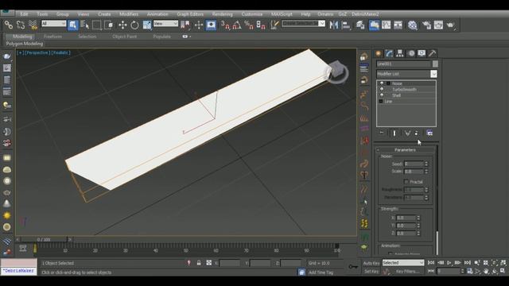Expand the Noise modifier sub-objects
Screen dimensions: 509x286
click(x=388, y=83)
